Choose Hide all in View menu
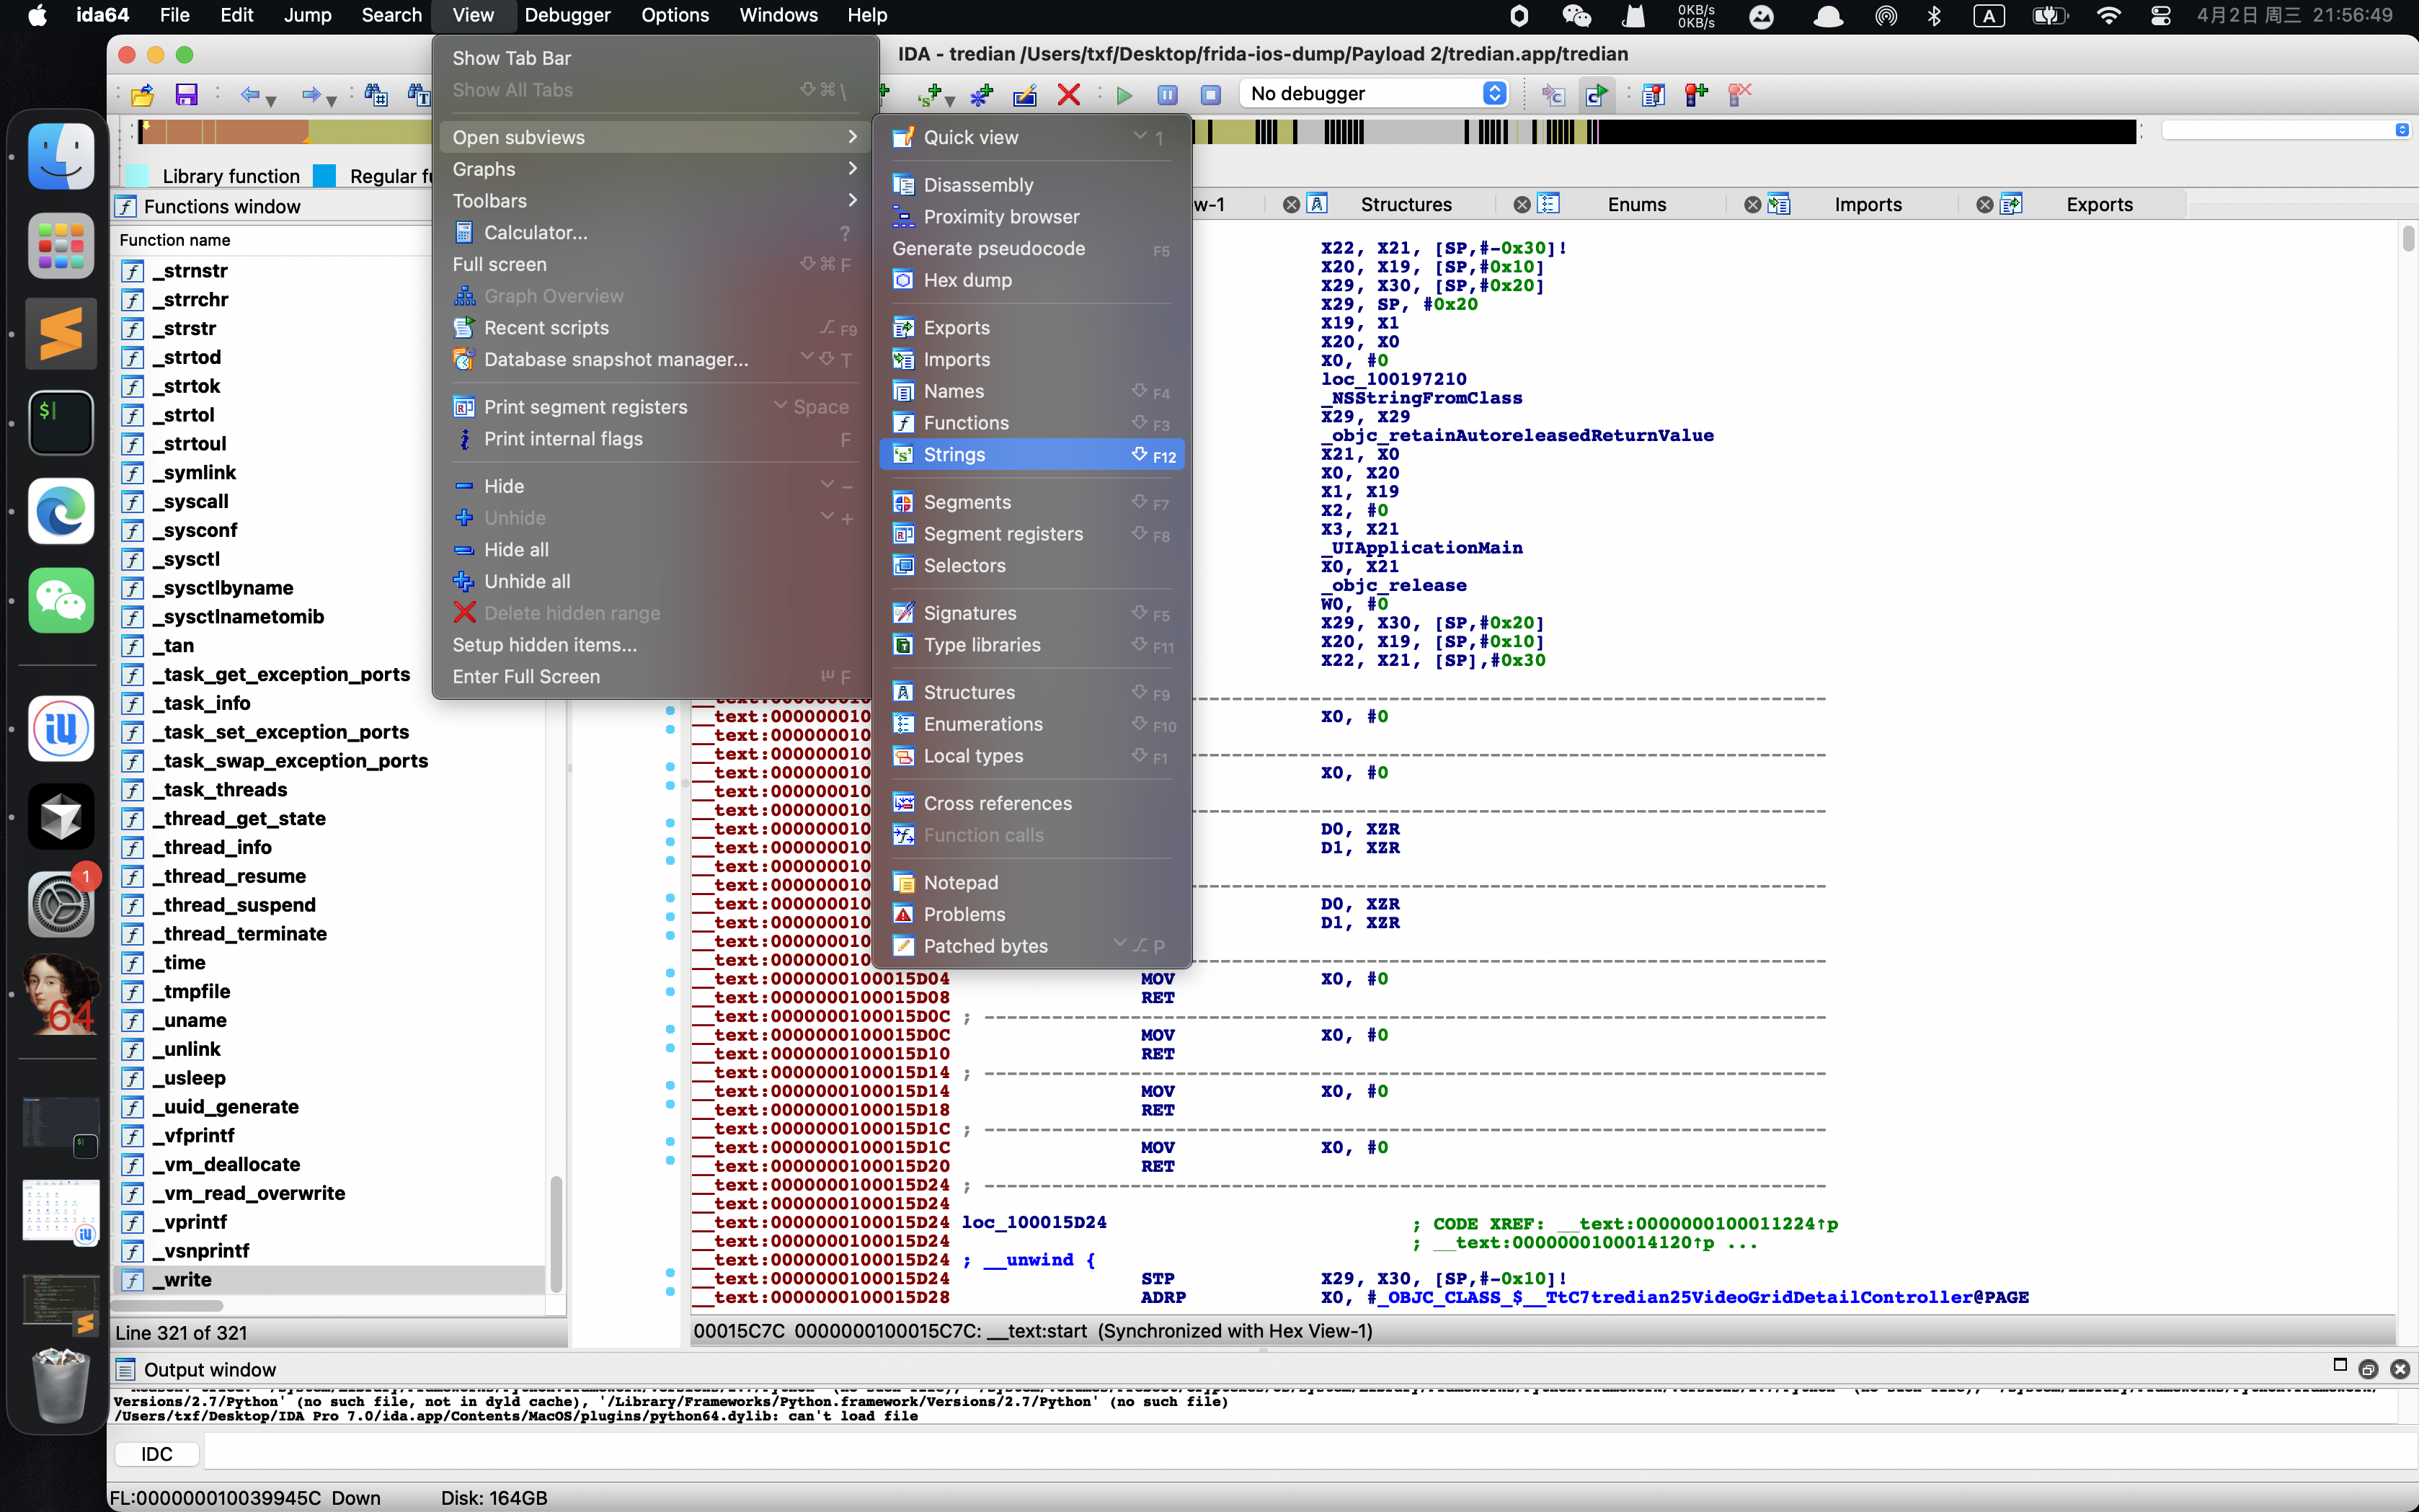 [655, 550]
